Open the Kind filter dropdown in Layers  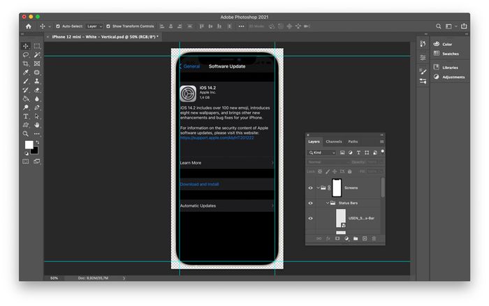pos(322,153)
